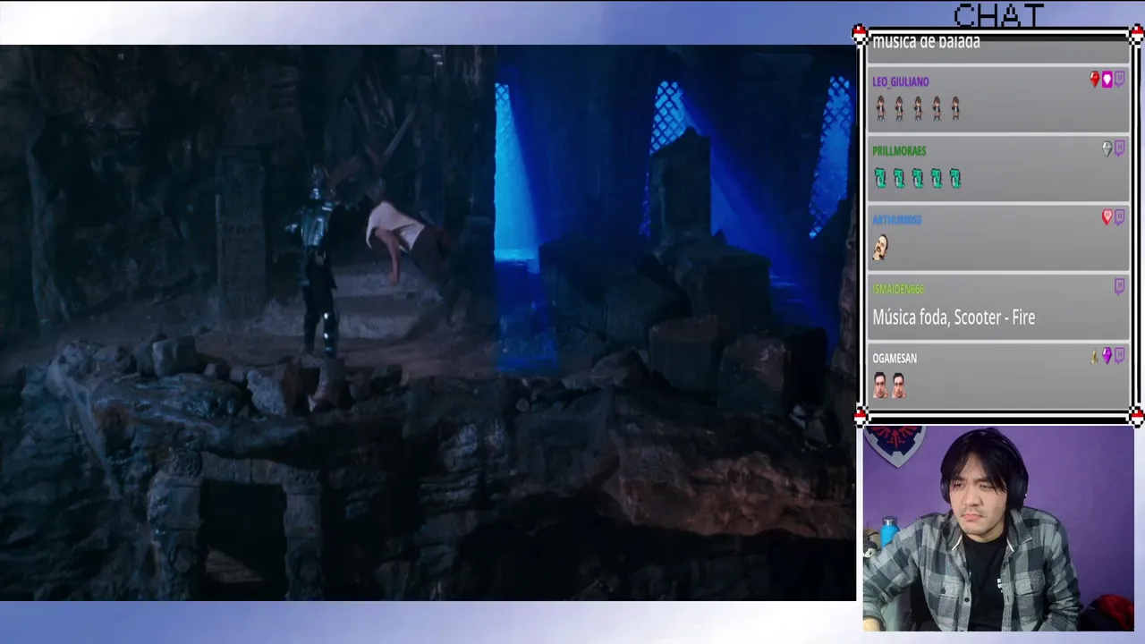Click the Twitch icon on OGAMESAN's message

click(x=1119, y=356)
